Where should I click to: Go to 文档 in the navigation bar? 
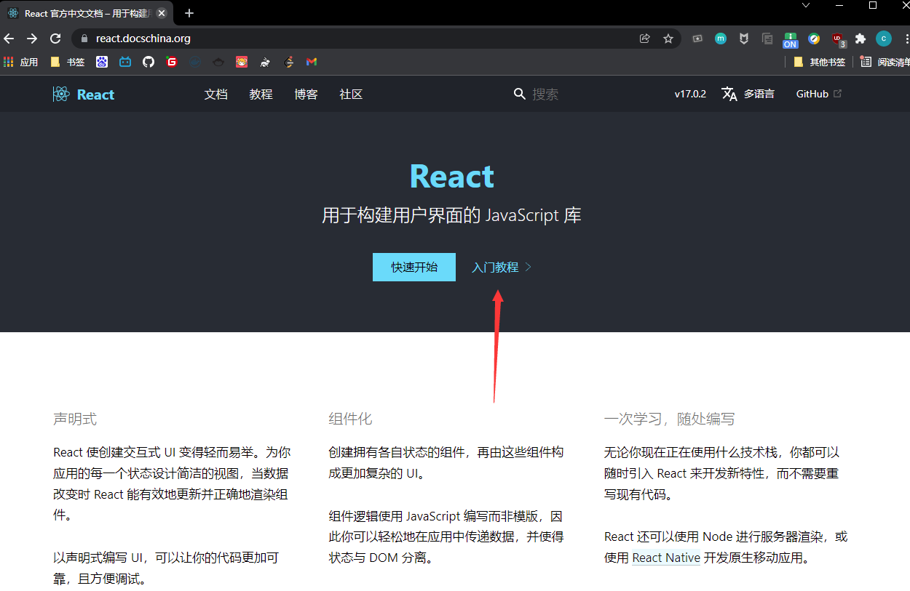(x=215, y=94)
